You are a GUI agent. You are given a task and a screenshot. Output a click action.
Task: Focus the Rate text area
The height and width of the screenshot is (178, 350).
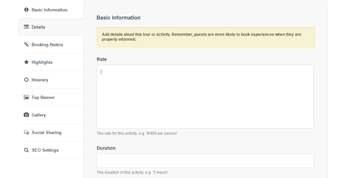tap(205, 97)
